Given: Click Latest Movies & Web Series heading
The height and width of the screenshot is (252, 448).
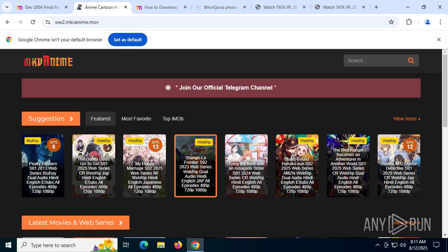Looking at the screenshot, I should coord(76,223).
